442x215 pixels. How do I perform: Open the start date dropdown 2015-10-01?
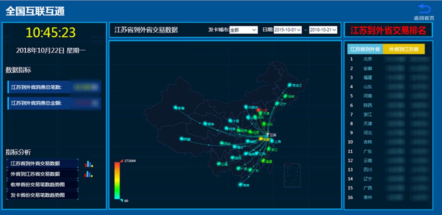click(x=288, y=30)
